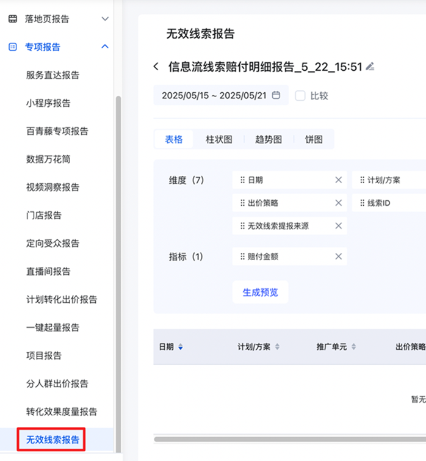The width and height of the screenshot is (426, 461).
Task: Switch to the 柱状图 tab
Action: tap(218, 139)
